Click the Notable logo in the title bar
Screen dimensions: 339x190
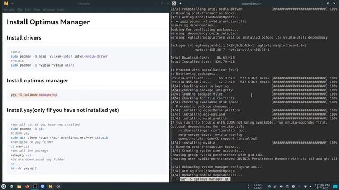[x=6, y=3]
